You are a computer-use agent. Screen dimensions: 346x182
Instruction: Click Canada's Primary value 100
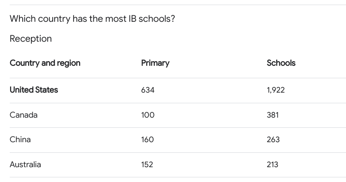click(148, 115)
